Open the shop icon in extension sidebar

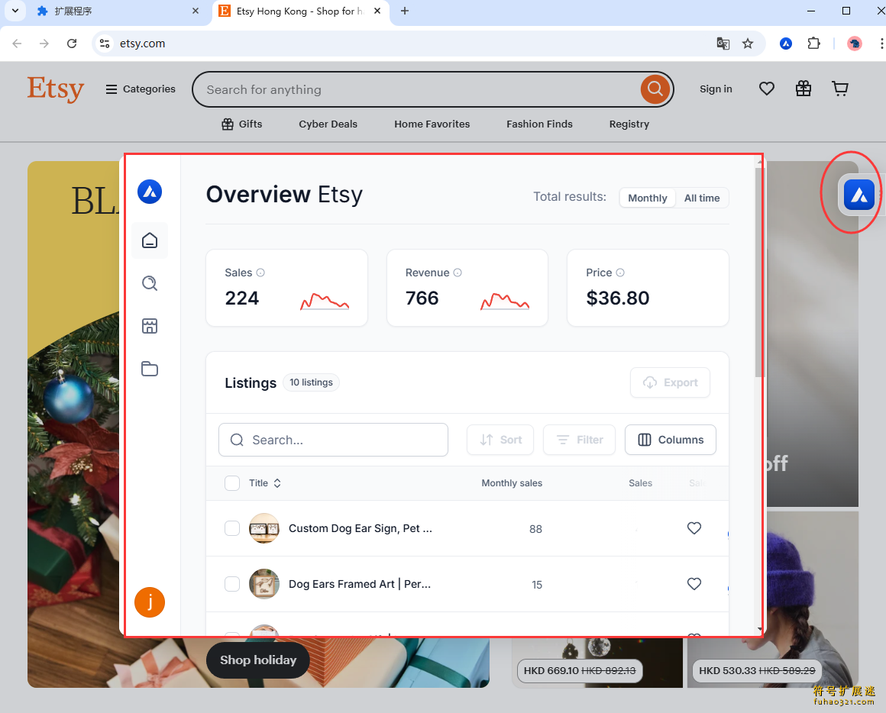pyautogui.click(x=150, y=326)
